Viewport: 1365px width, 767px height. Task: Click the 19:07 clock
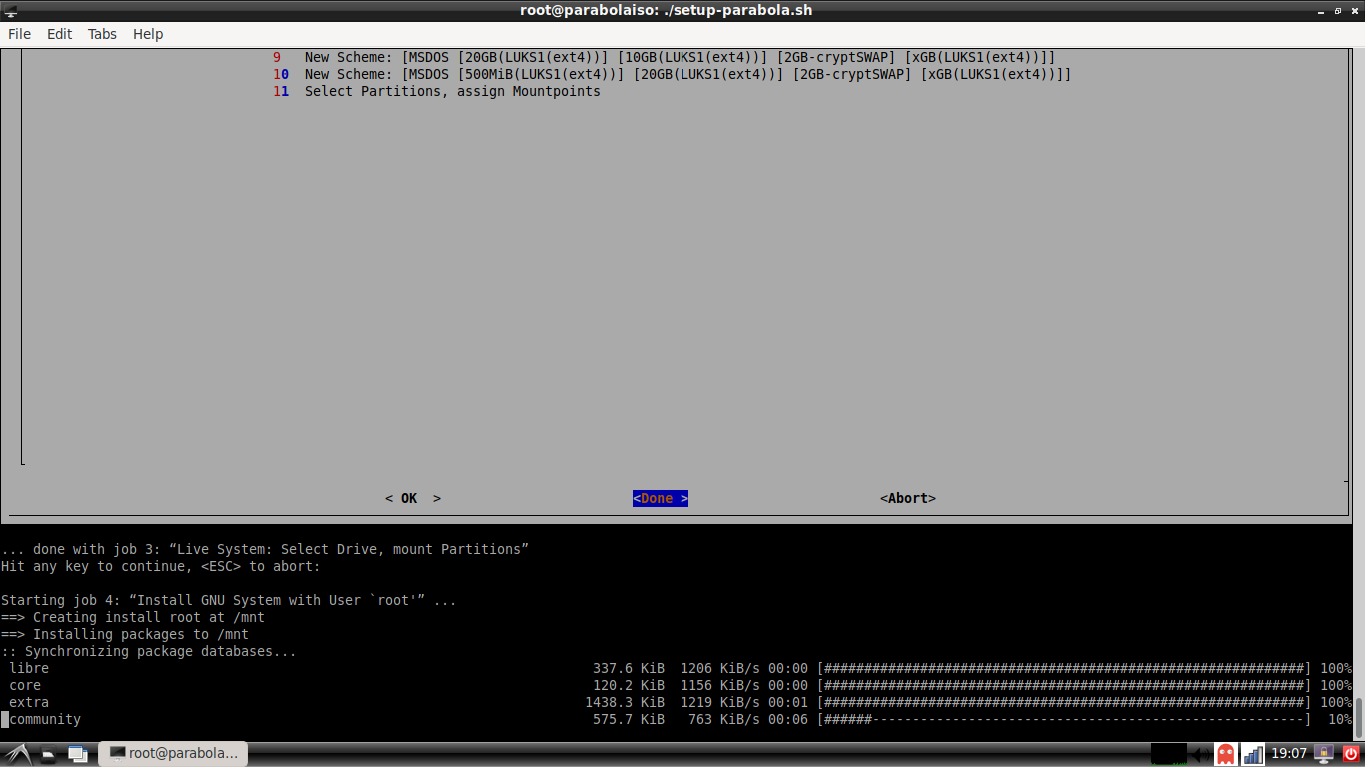click(x=1289, y=754)
